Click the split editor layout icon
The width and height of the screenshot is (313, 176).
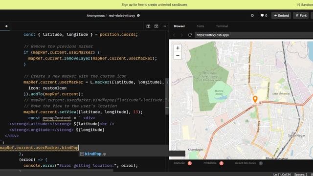[148, 26]
